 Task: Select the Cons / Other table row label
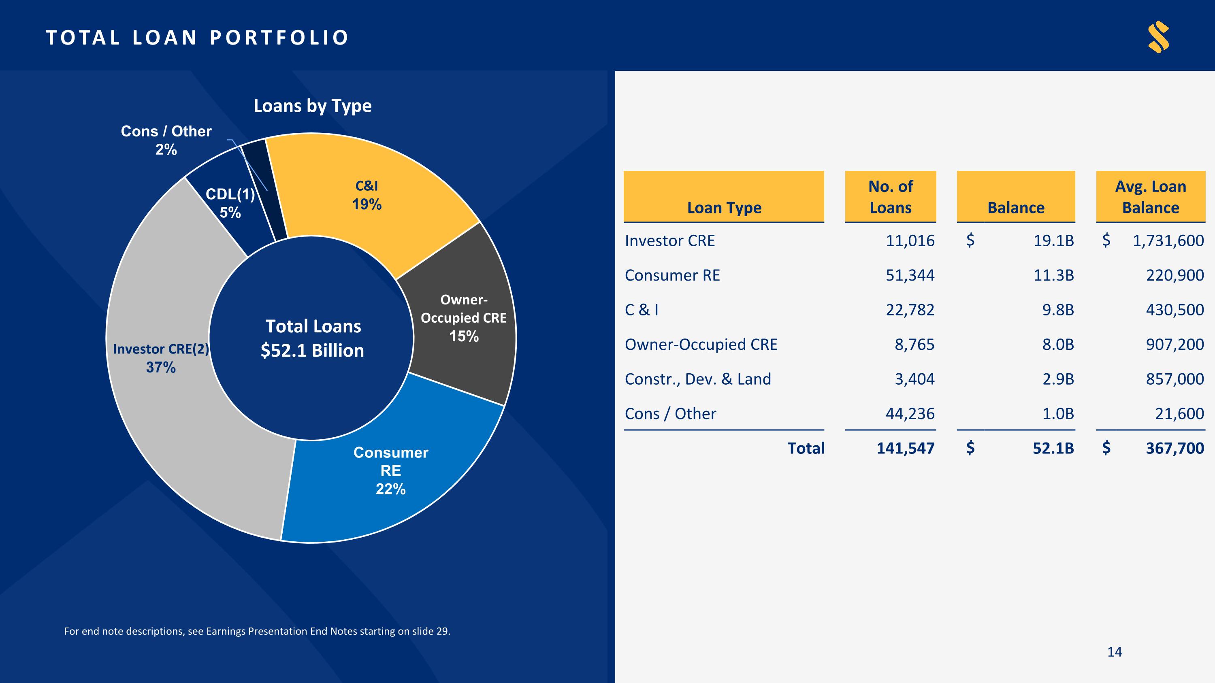670,414
